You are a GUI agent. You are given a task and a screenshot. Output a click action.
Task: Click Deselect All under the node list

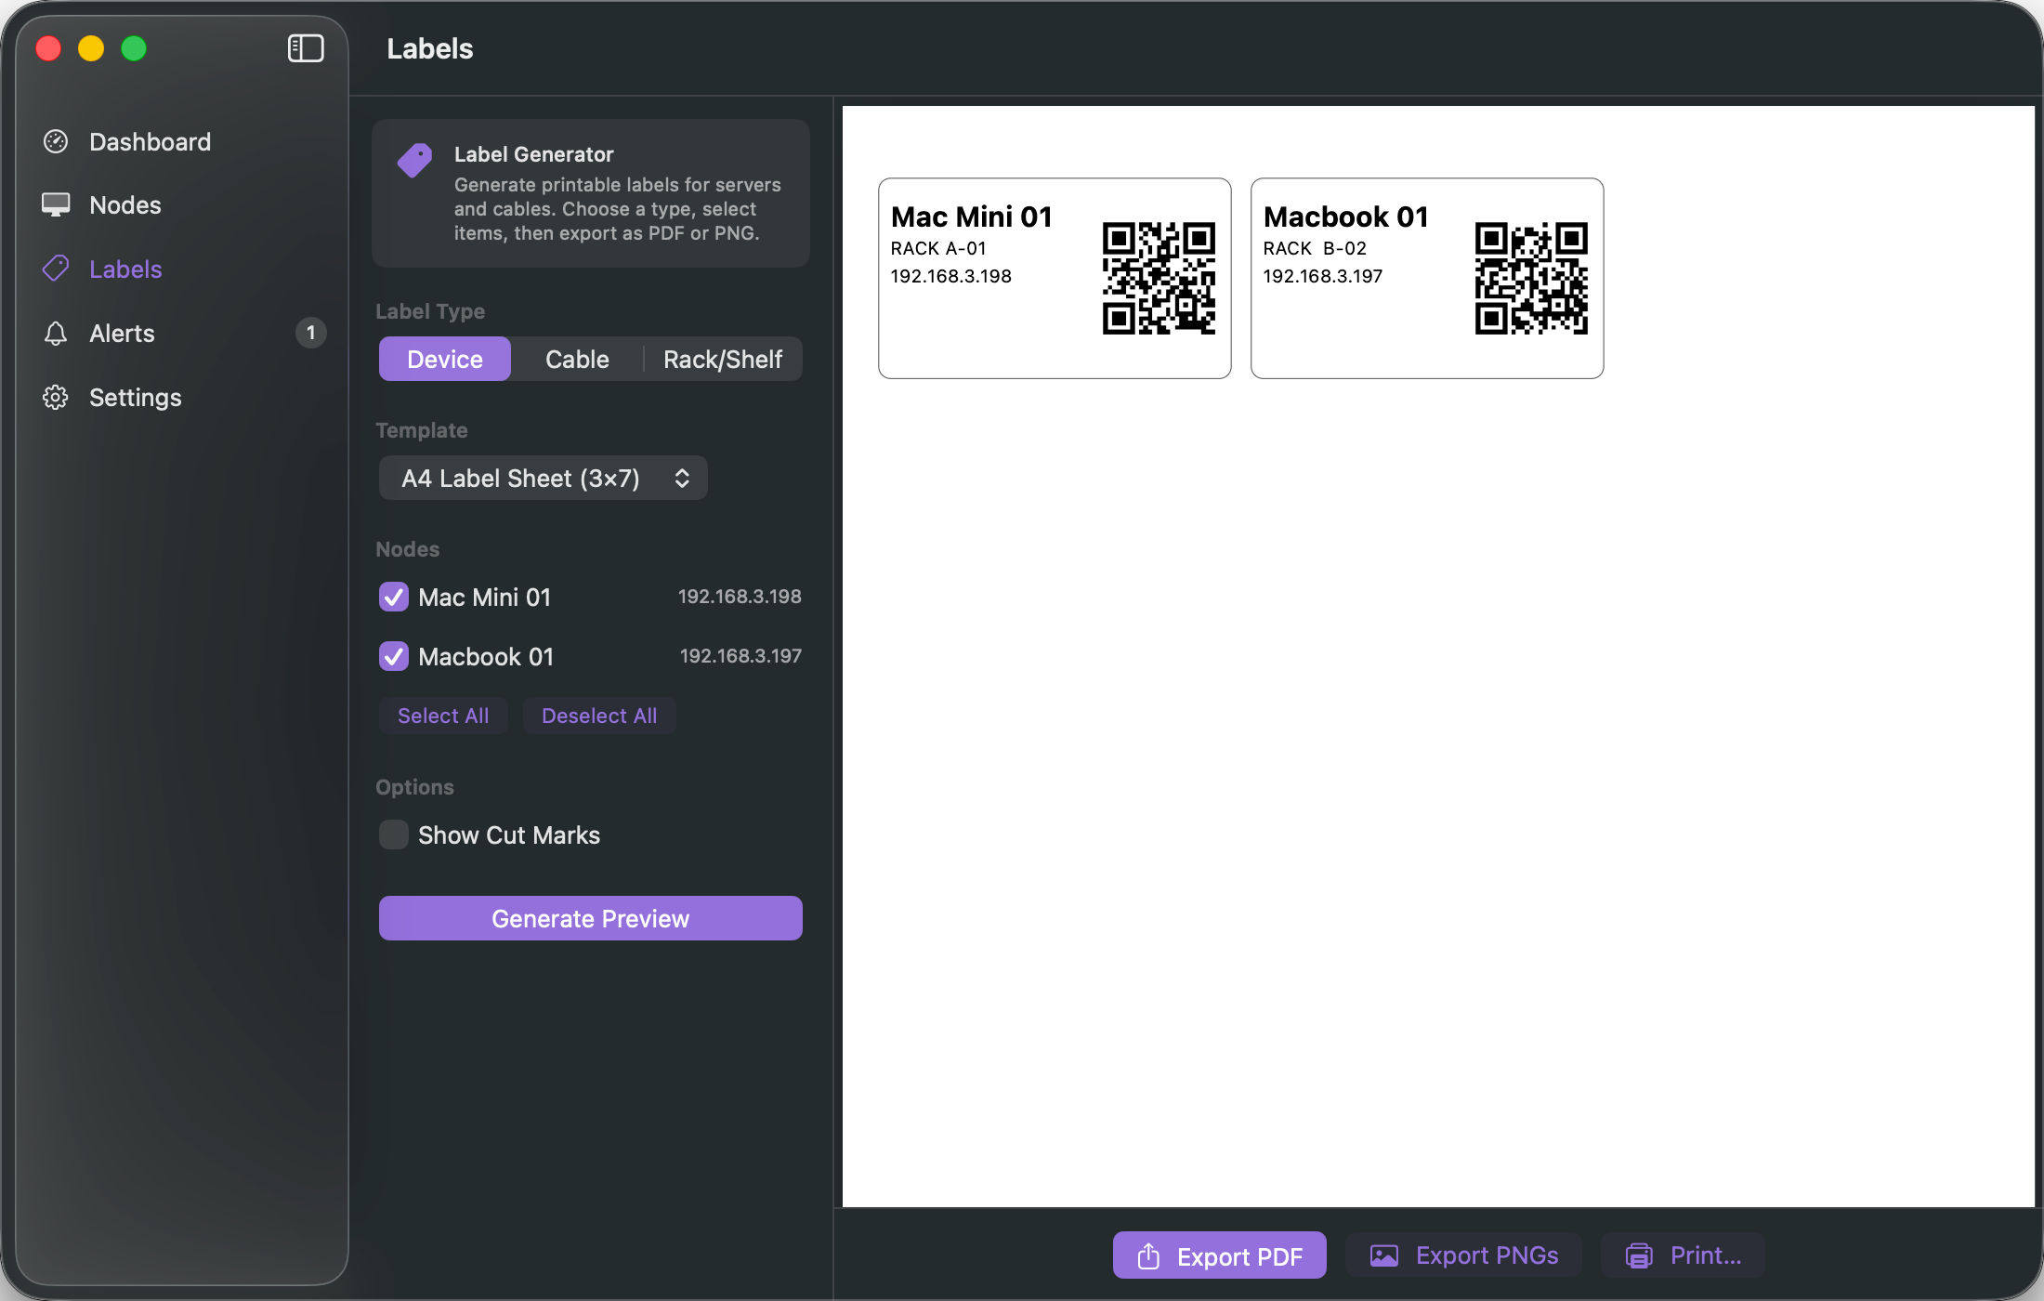point(599,716)
